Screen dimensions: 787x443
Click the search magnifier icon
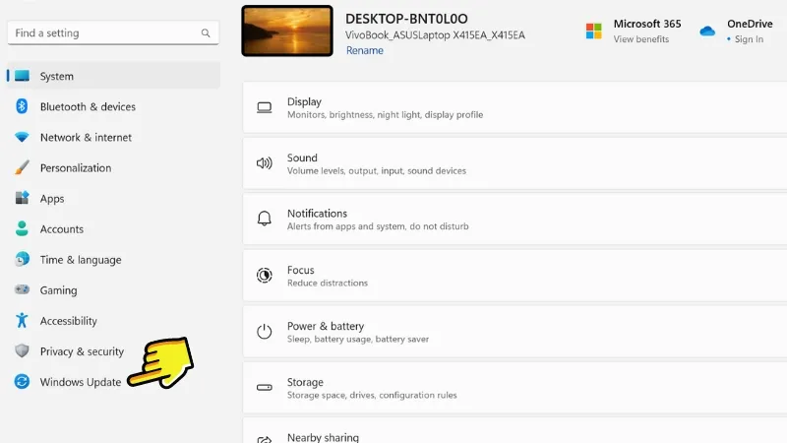(206, 33)
